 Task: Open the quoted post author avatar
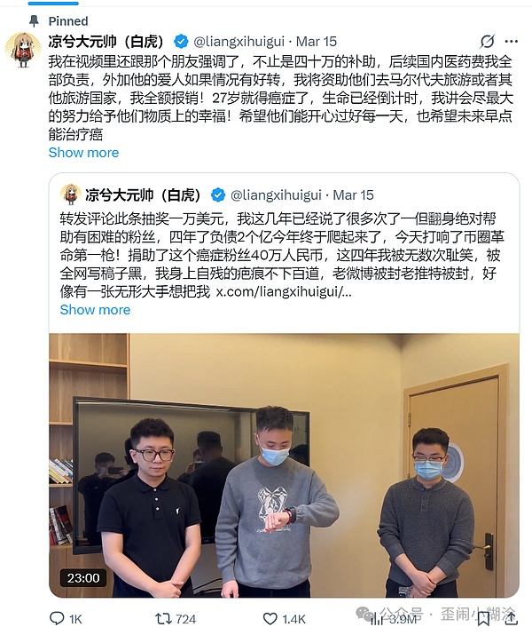coord(71,194)
